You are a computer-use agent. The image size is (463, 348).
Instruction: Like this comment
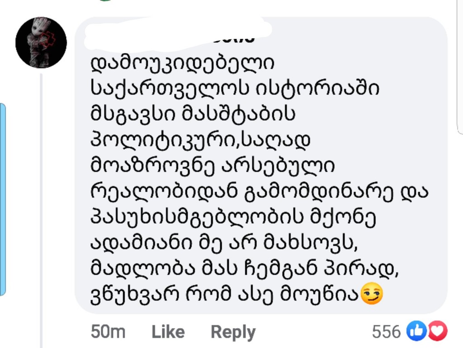168,332
